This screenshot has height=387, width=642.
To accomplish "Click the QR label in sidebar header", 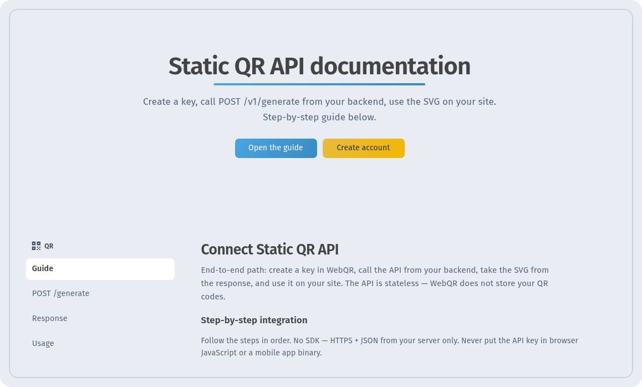I will [x=49, y=246].
